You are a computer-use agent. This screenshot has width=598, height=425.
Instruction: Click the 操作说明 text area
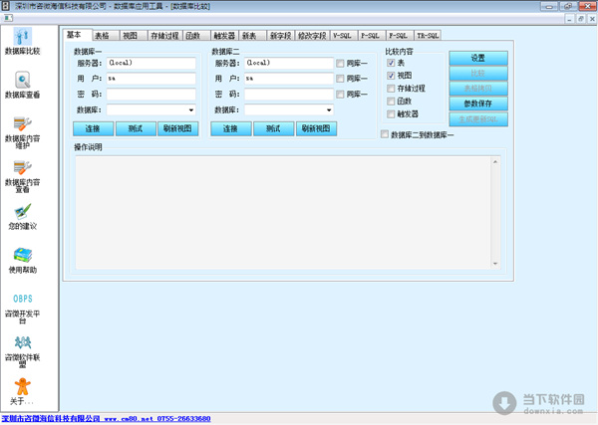pyautogui.click(x=283, y=213)
